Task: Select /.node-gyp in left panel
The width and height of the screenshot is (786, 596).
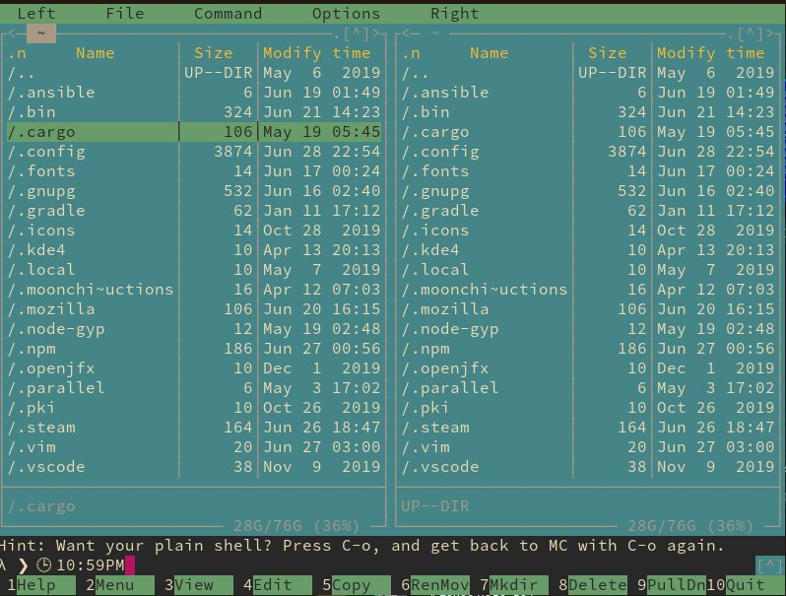Action: pos(194,329)
